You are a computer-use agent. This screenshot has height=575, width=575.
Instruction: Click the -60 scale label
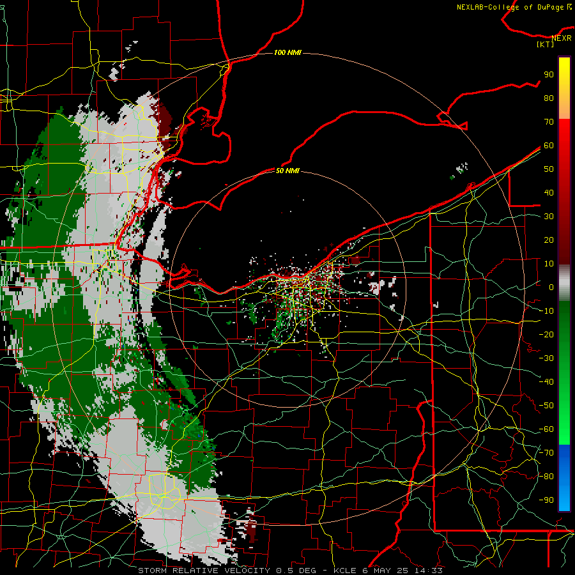[x=546, y=429]
